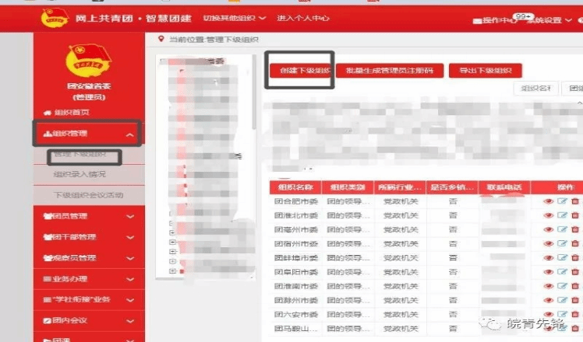Click the edit icon for 团蚌埠市委
Image resolution: width=583 pixels, height=342 pixels.
pos(561,257)
